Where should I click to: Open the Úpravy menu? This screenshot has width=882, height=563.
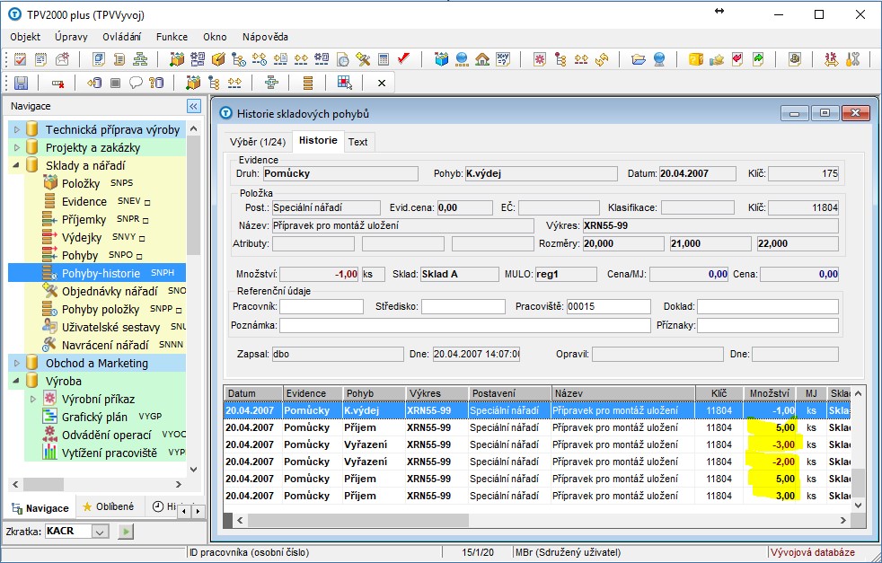pyautogui.click(x=72, y=37)
